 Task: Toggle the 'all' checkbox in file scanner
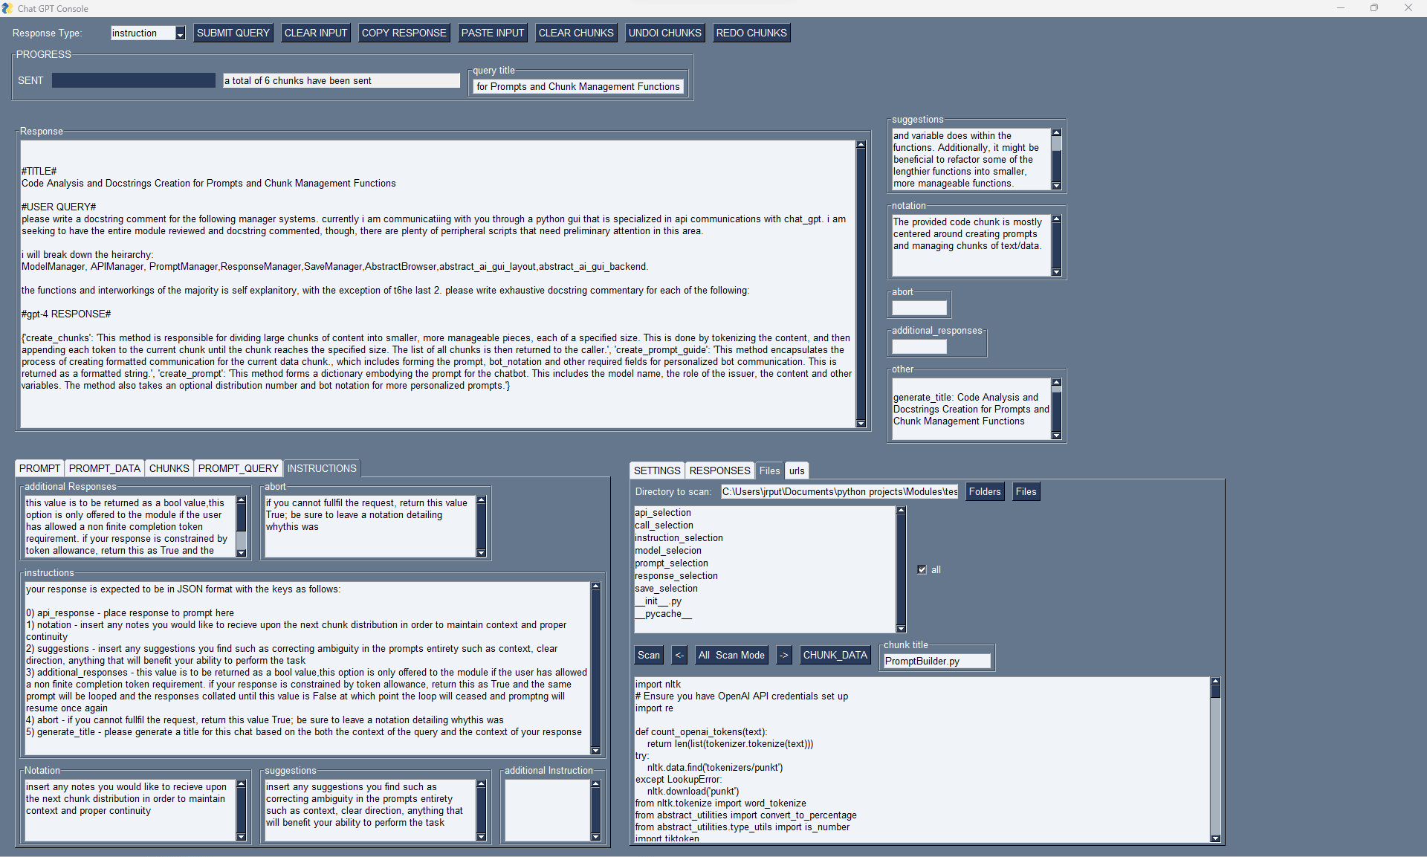(x=922, y=569)
